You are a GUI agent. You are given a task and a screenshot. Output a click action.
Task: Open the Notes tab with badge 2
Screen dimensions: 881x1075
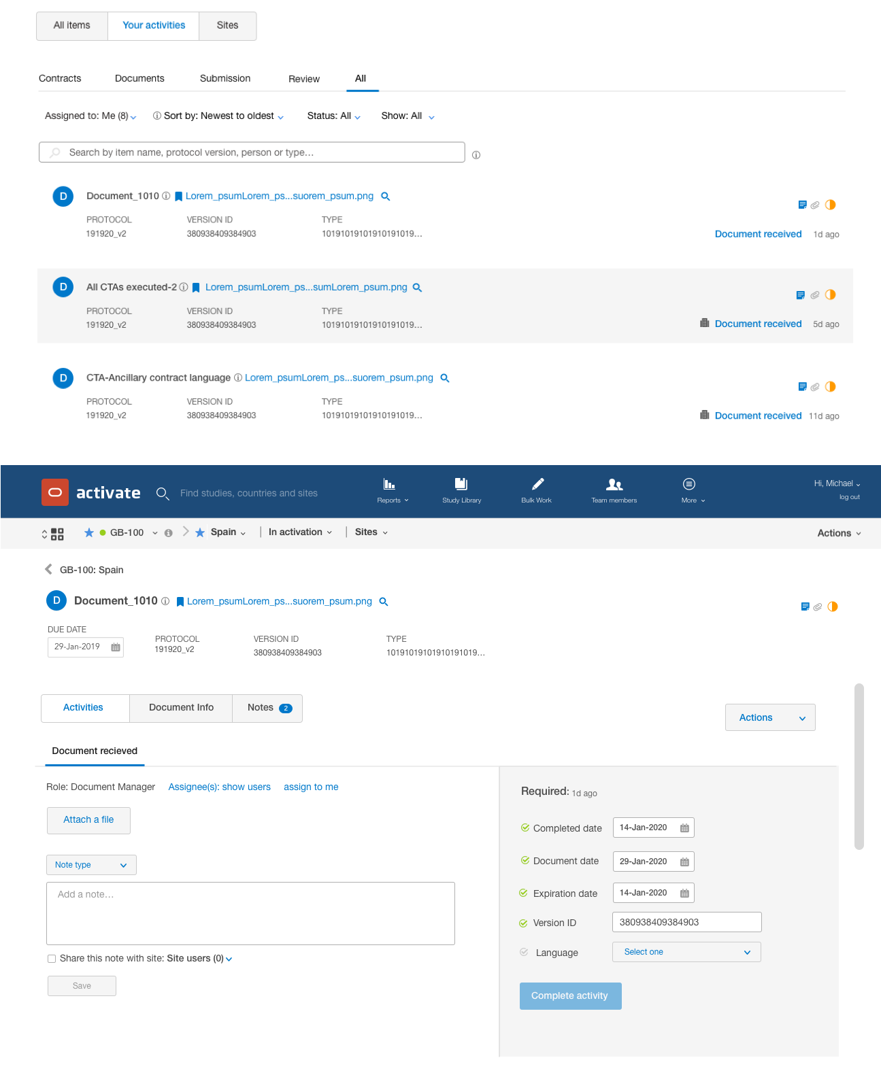pos(267,708)
